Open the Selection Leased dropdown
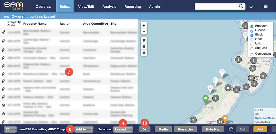The image size is (276, 134). tap(123, 129)
